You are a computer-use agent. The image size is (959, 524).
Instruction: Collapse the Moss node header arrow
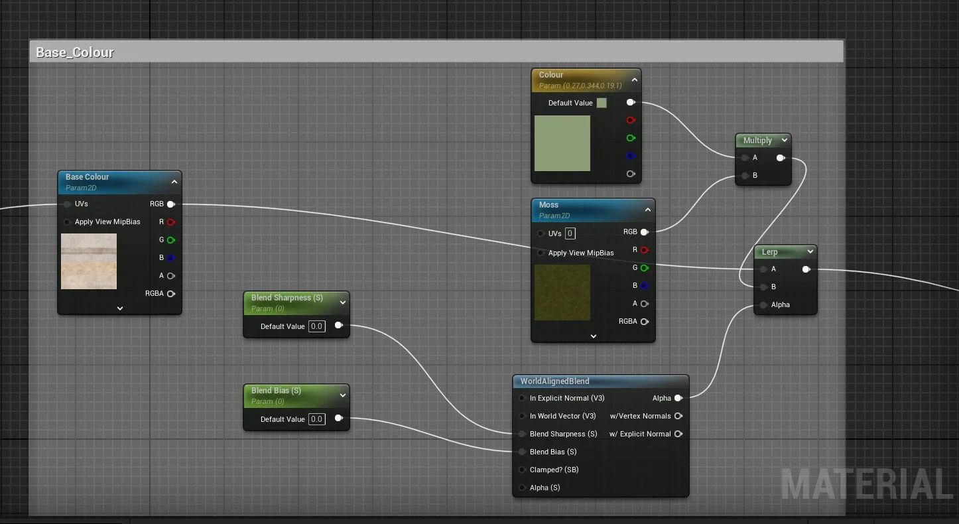tap(648, 210)
